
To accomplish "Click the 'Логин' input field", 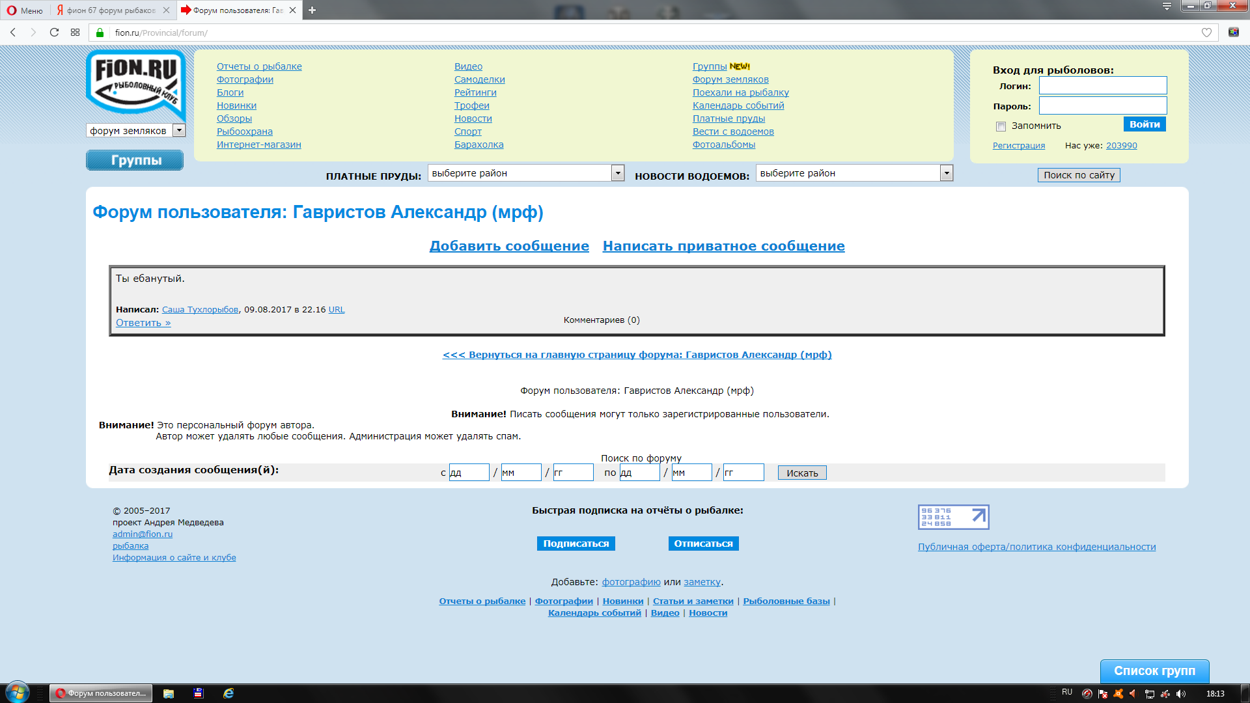I will [x=1102, y=85].
